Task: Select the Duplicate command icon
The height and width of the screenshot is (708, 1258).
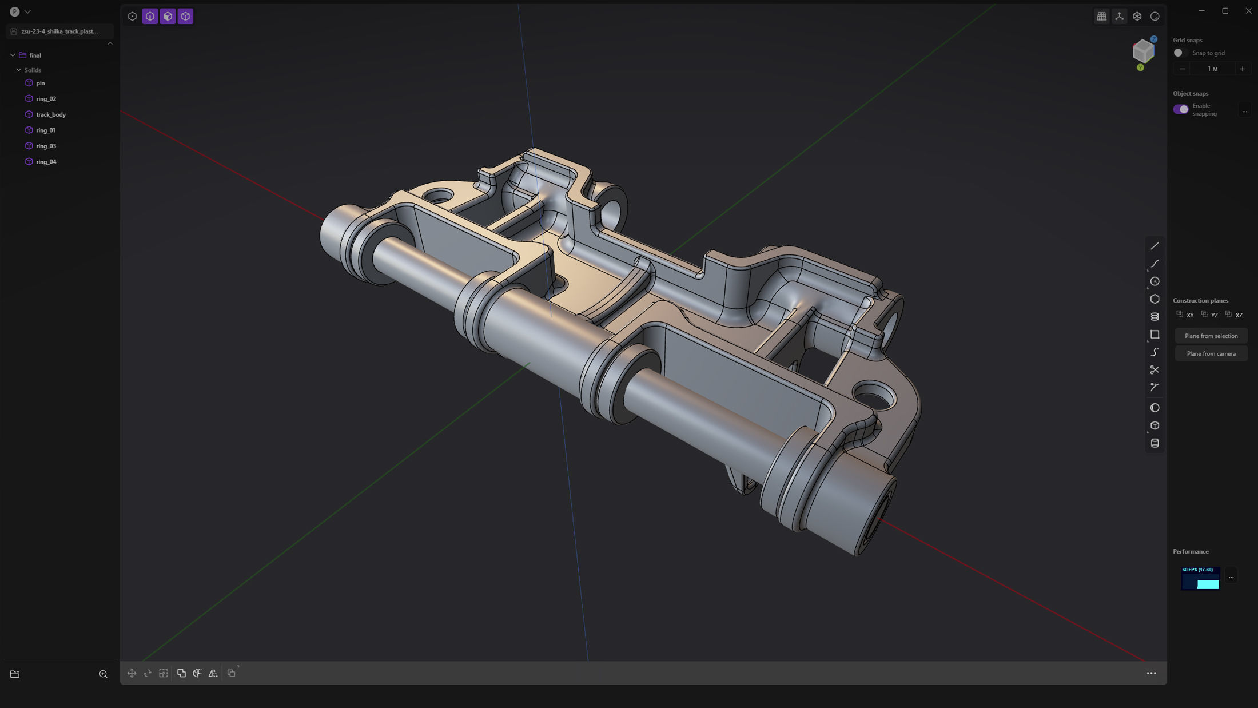Action: [x=231, y=674]
